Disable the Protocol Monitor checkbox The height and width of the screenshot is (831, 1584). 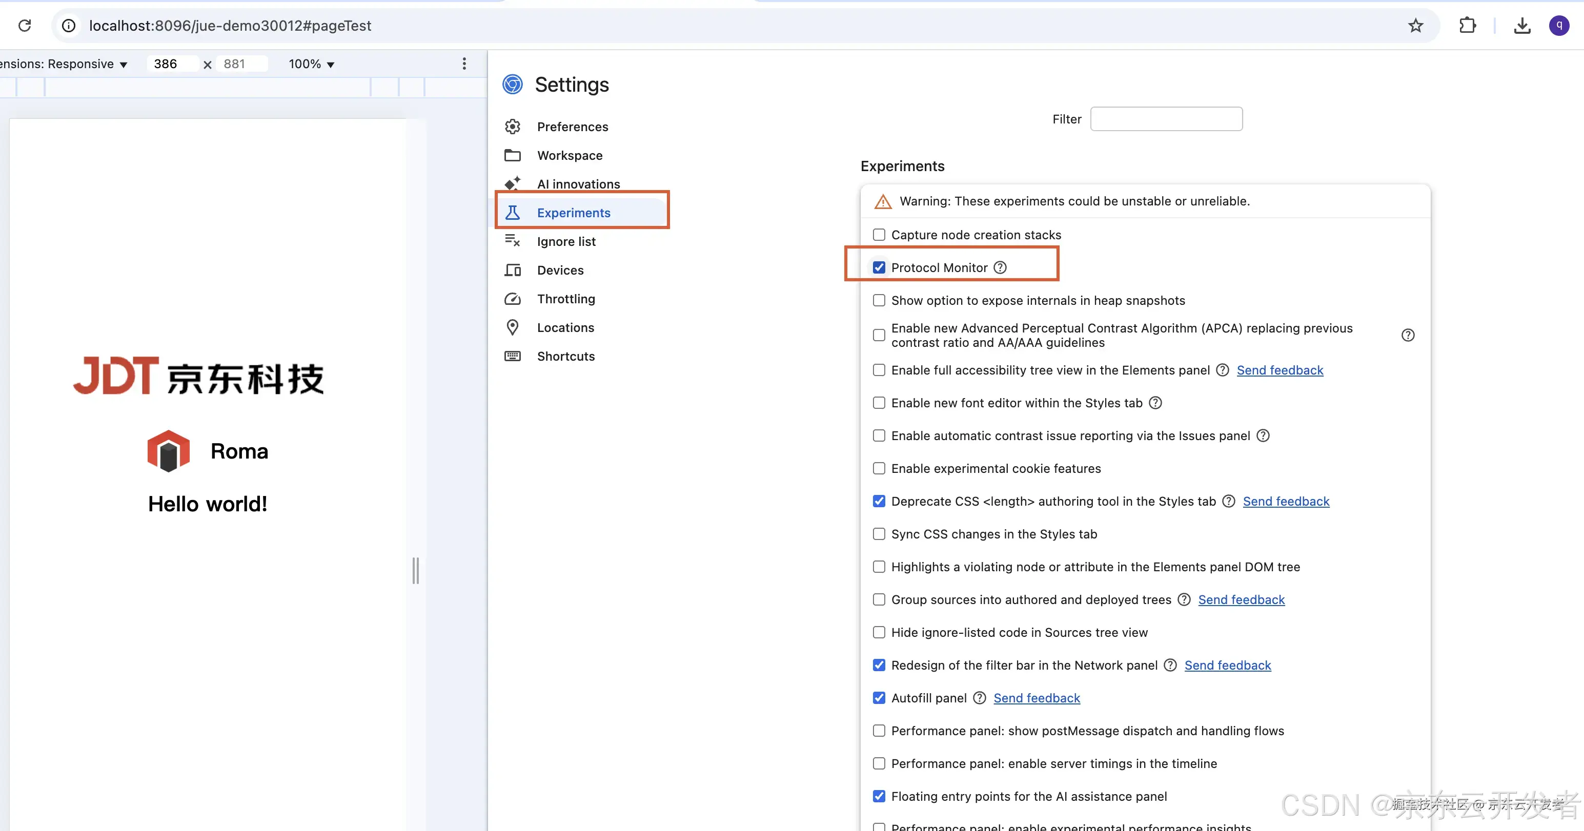click(879, 267)
